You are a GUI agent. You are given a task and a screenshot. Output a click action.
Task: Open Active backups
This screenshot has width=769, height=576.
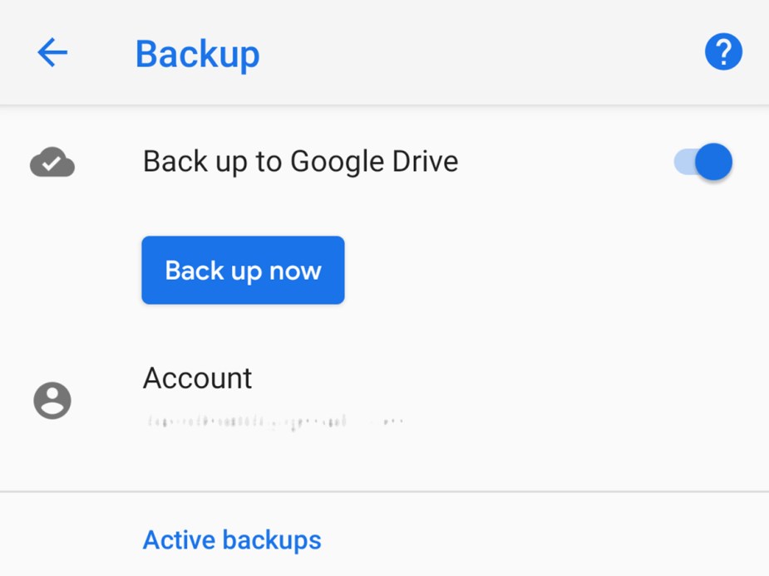tap(232, 539)
